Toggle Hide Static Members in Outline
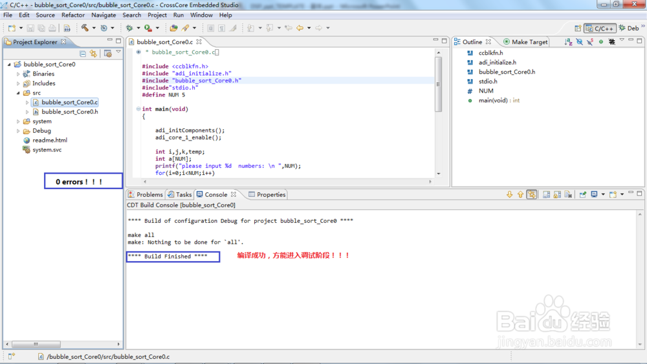 (590, 41)
